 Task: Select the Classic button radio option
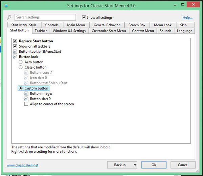[21, 67]
